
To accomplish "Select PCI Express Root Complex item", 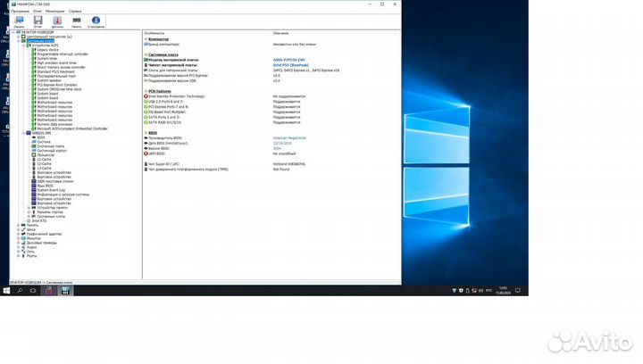I will pos(57,85).
